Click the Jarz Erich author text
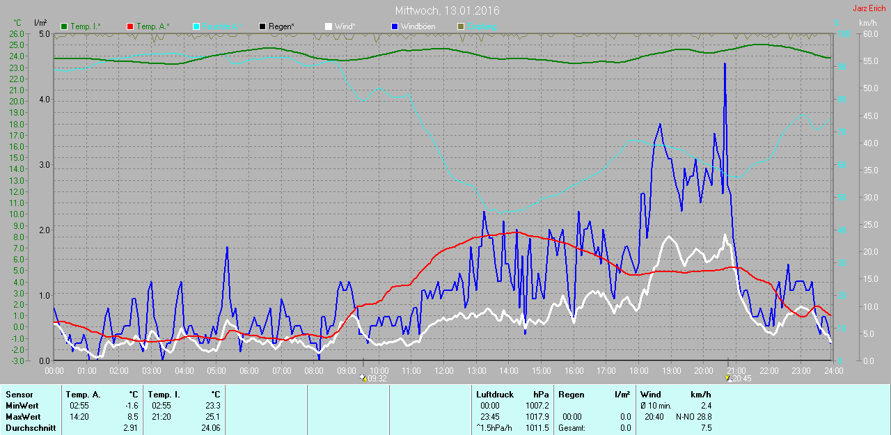Image resolution: width=891 pixels, height=435 pixels. point(869,8)
